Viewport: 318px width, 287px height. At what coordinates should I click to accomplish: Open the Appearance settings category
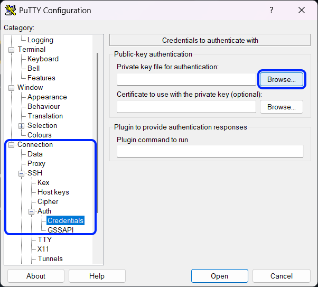tap(47, 97)
